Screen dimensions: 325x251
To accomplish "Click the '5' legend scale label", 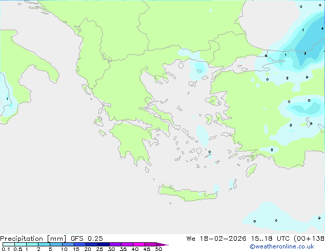I will [x=50, y=249].
